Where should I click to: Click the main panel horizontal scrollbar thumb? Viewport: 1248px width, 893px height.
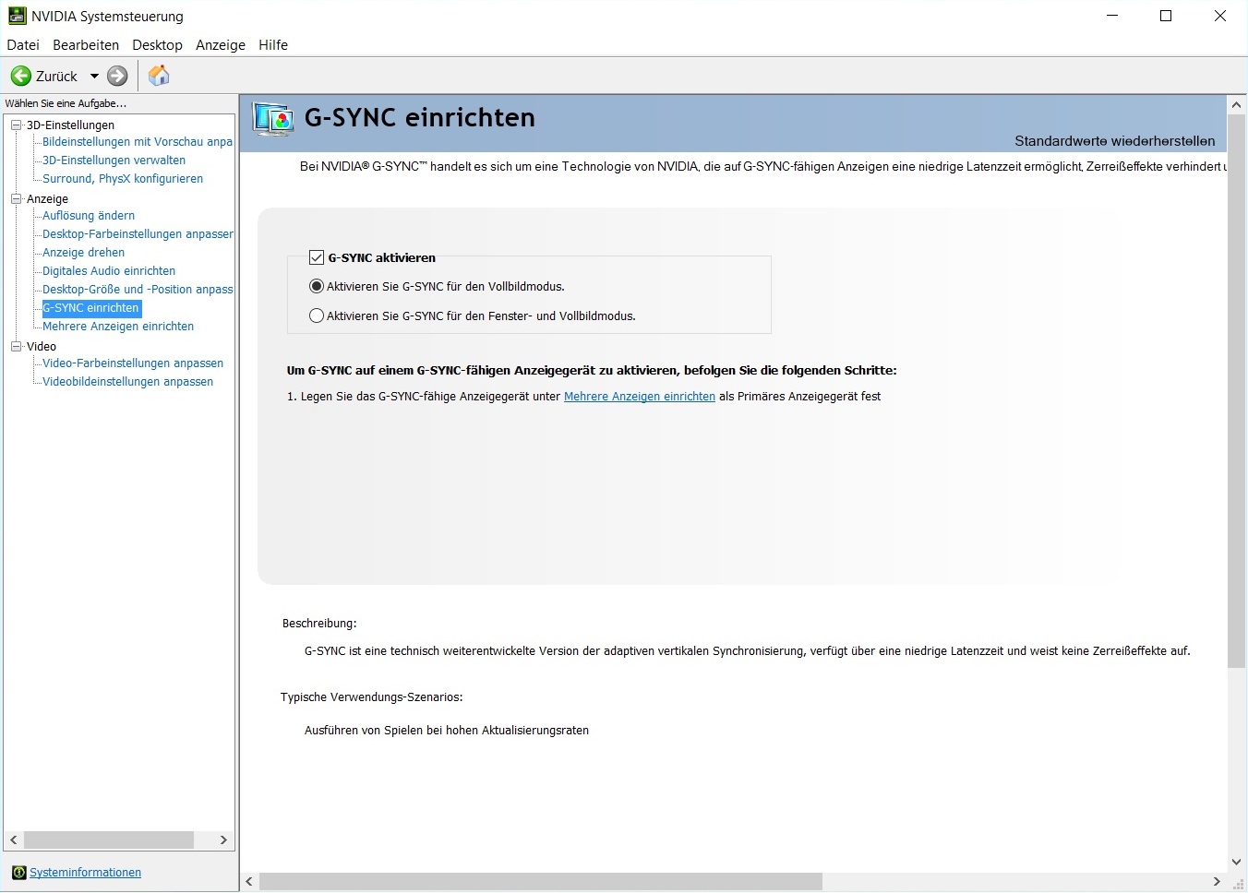click(541, 882)
